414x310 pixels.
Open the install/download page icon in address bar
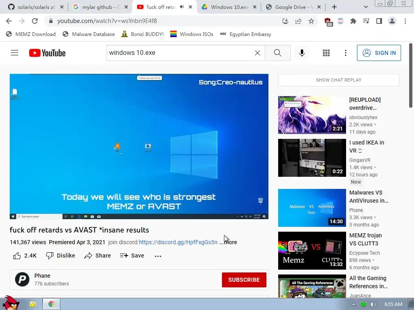(285, 21)
